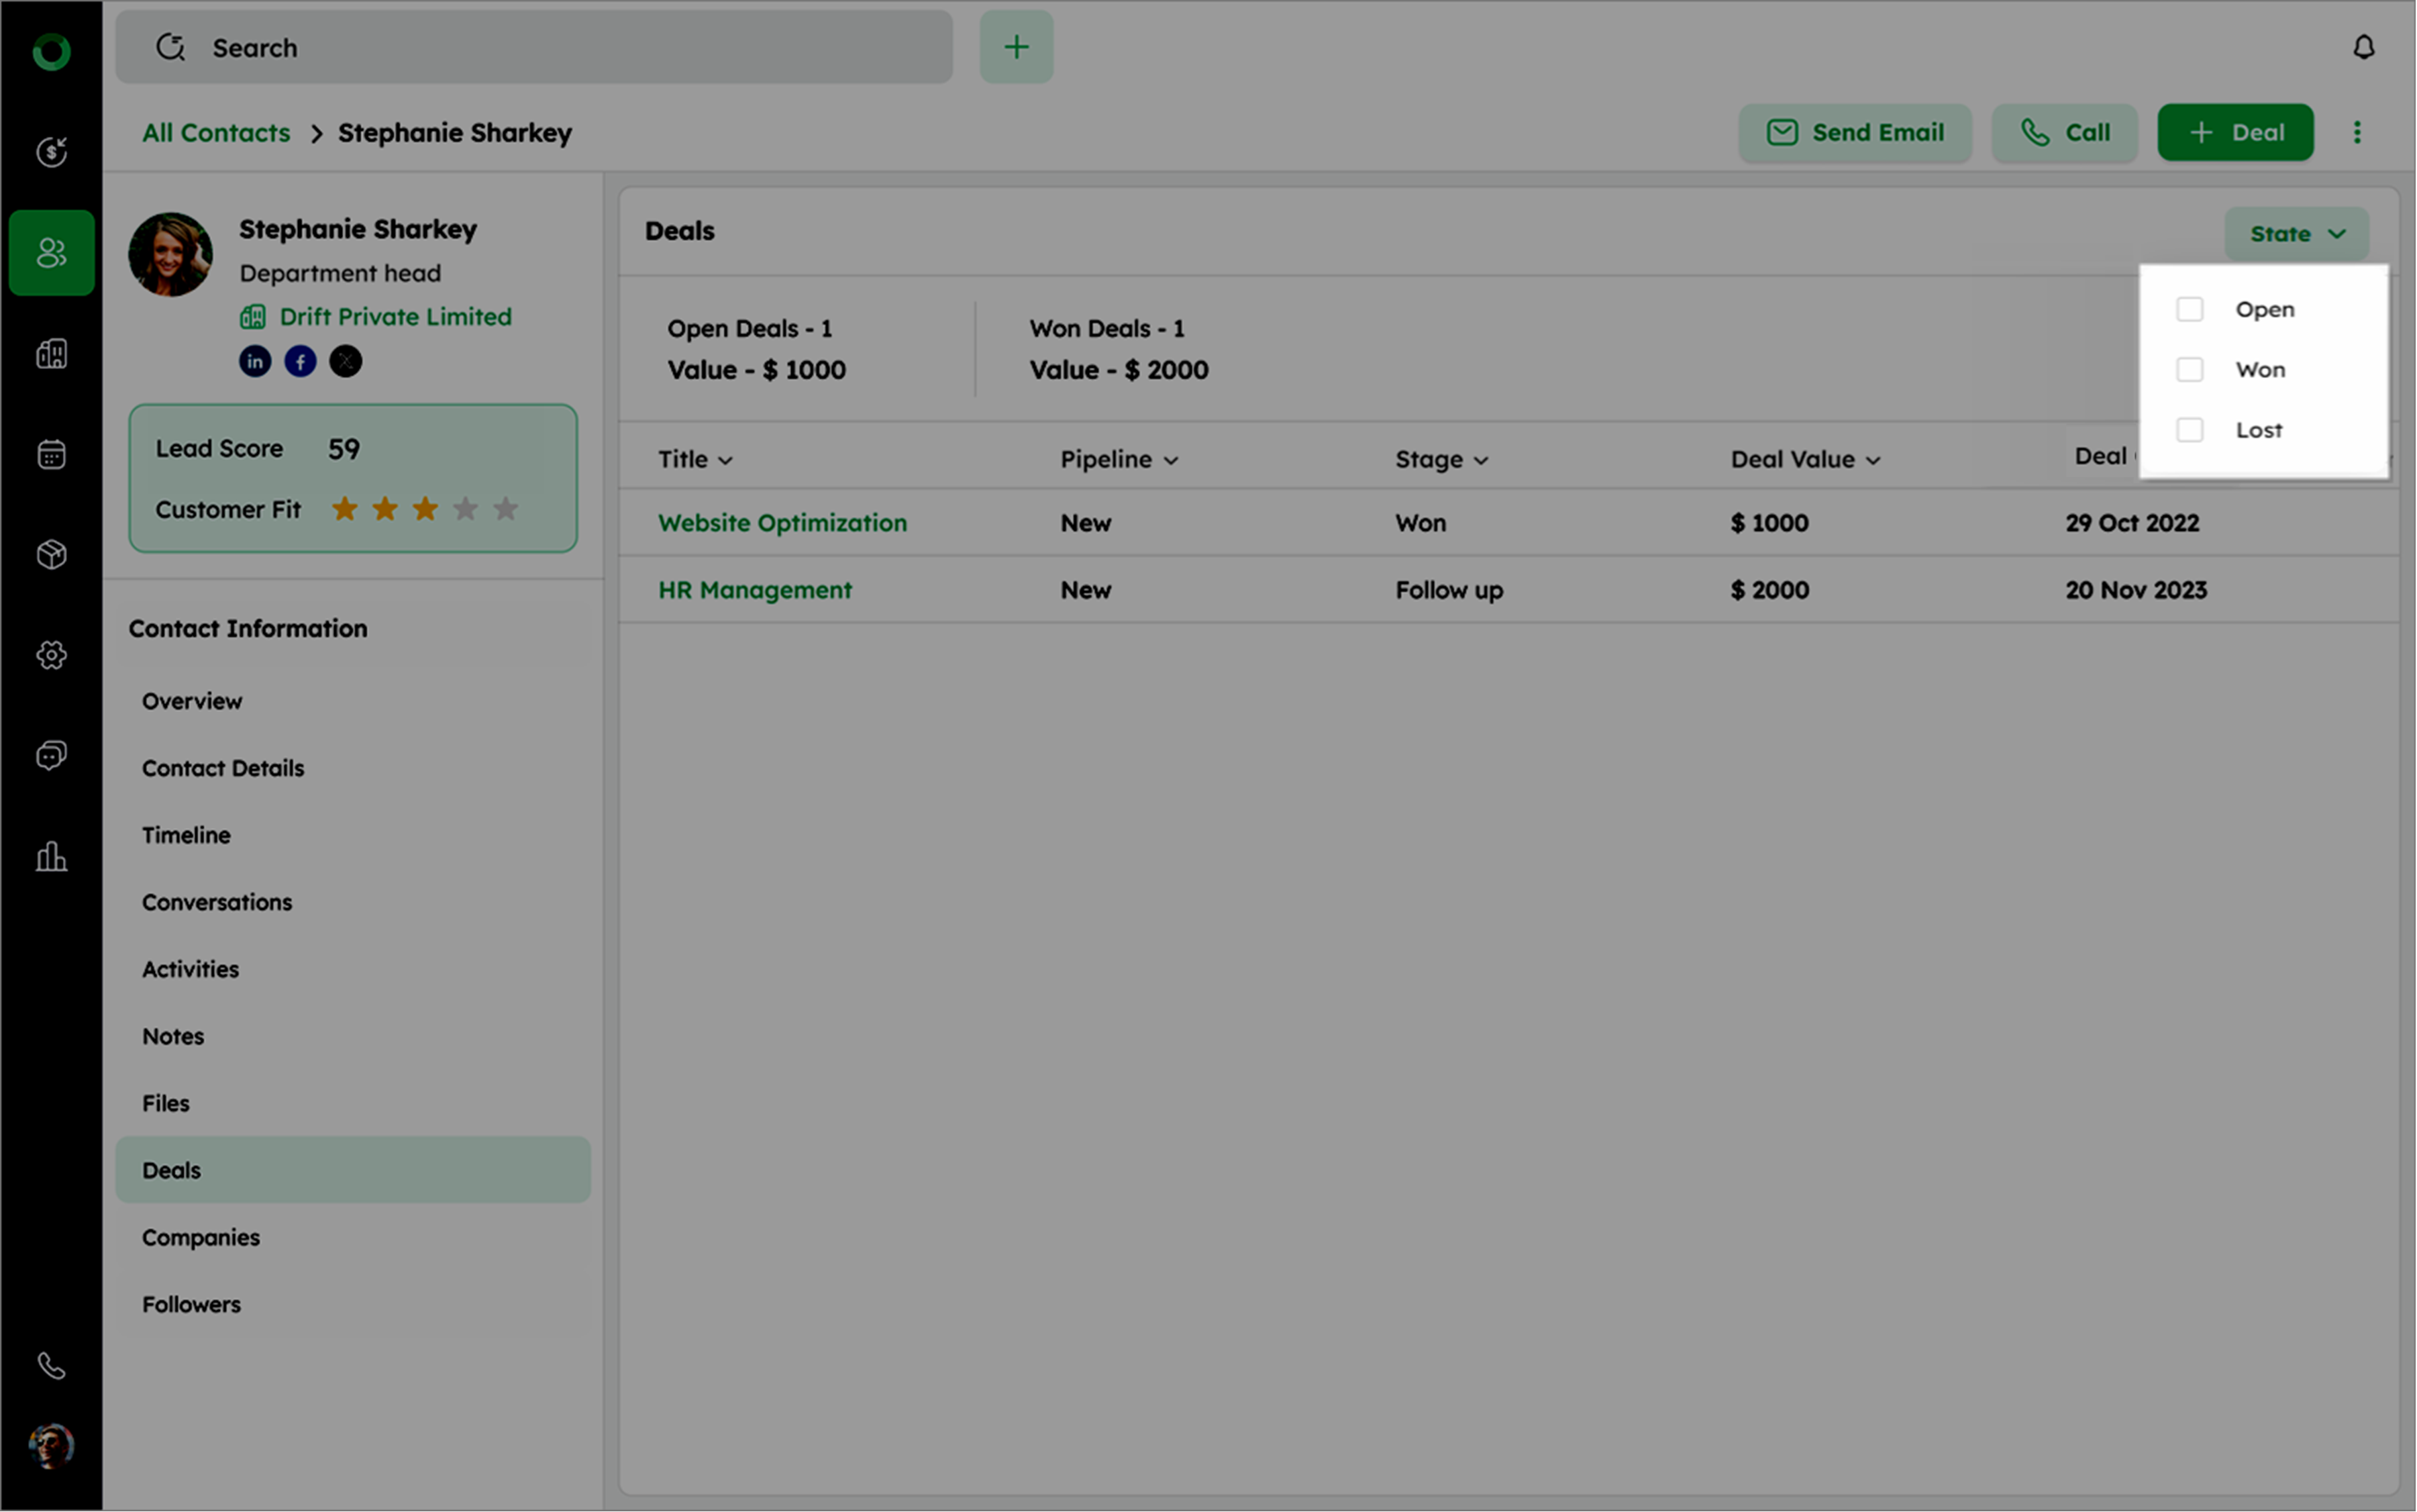Screen dimensions: 2417x1512
Task: Open the settings gear sidebar icon
Action: [51, 655]
